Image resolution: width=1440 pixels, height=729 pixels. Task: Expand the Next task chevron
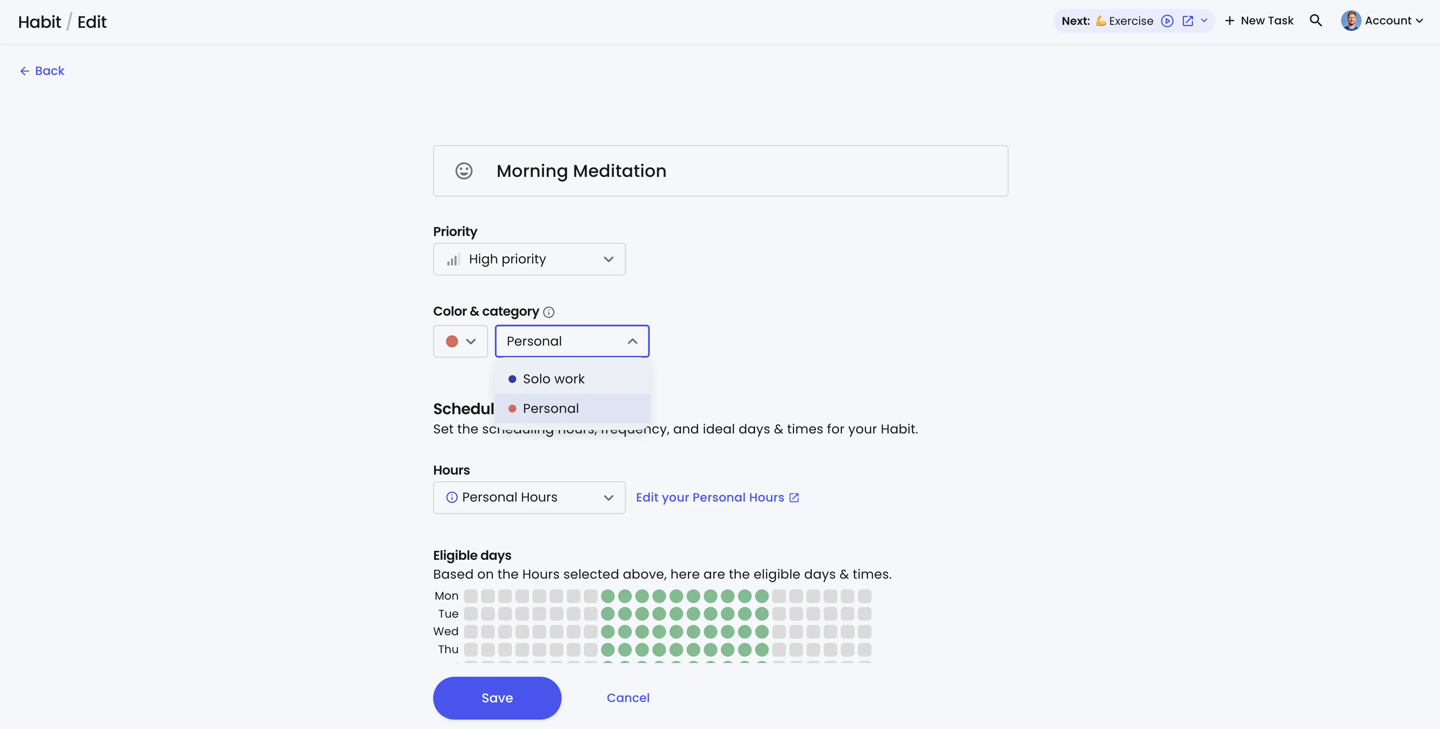coord(1204,21)
